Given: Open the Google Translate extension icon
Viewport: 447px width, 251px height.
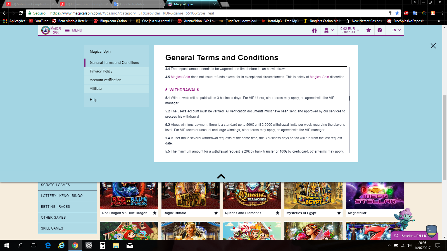Looking at the screenshot, I should click(x=415, y=13).
